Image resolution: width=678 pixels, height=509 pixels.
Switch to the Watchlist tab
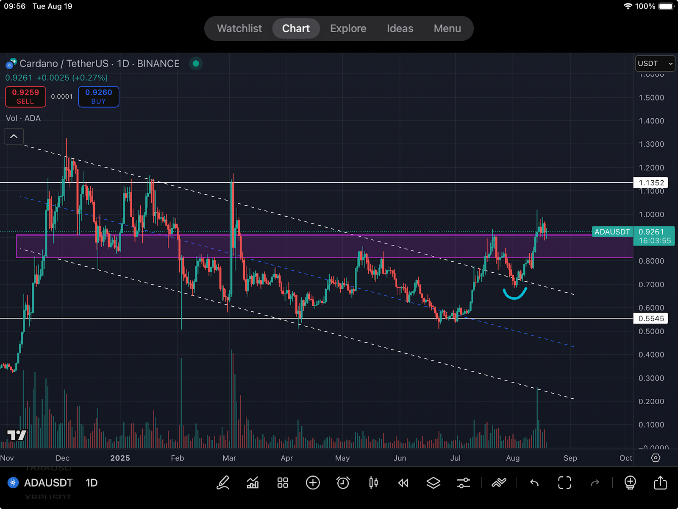click(239, 28)
